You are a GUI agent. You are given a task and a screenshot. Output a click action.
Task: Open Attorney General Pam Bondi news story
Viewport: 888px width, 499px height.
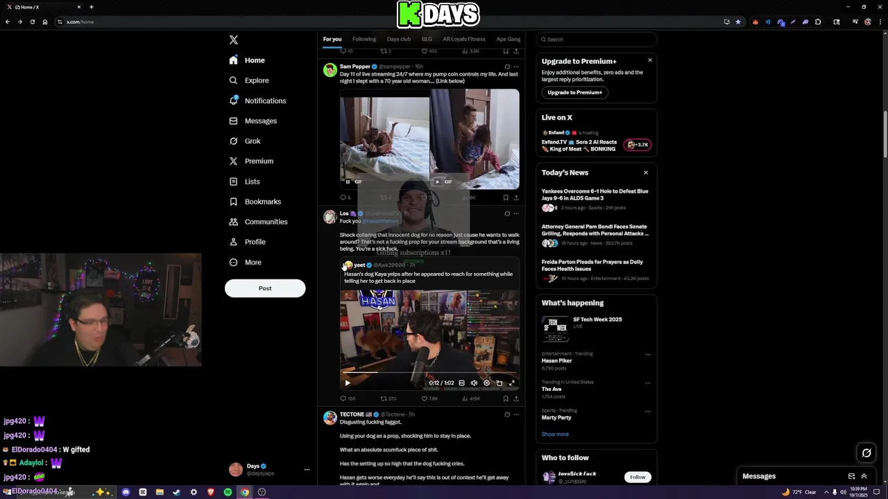(596, 235)
